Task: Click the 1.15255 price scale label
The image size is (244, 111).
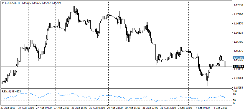Action: (x=238, y=87)
